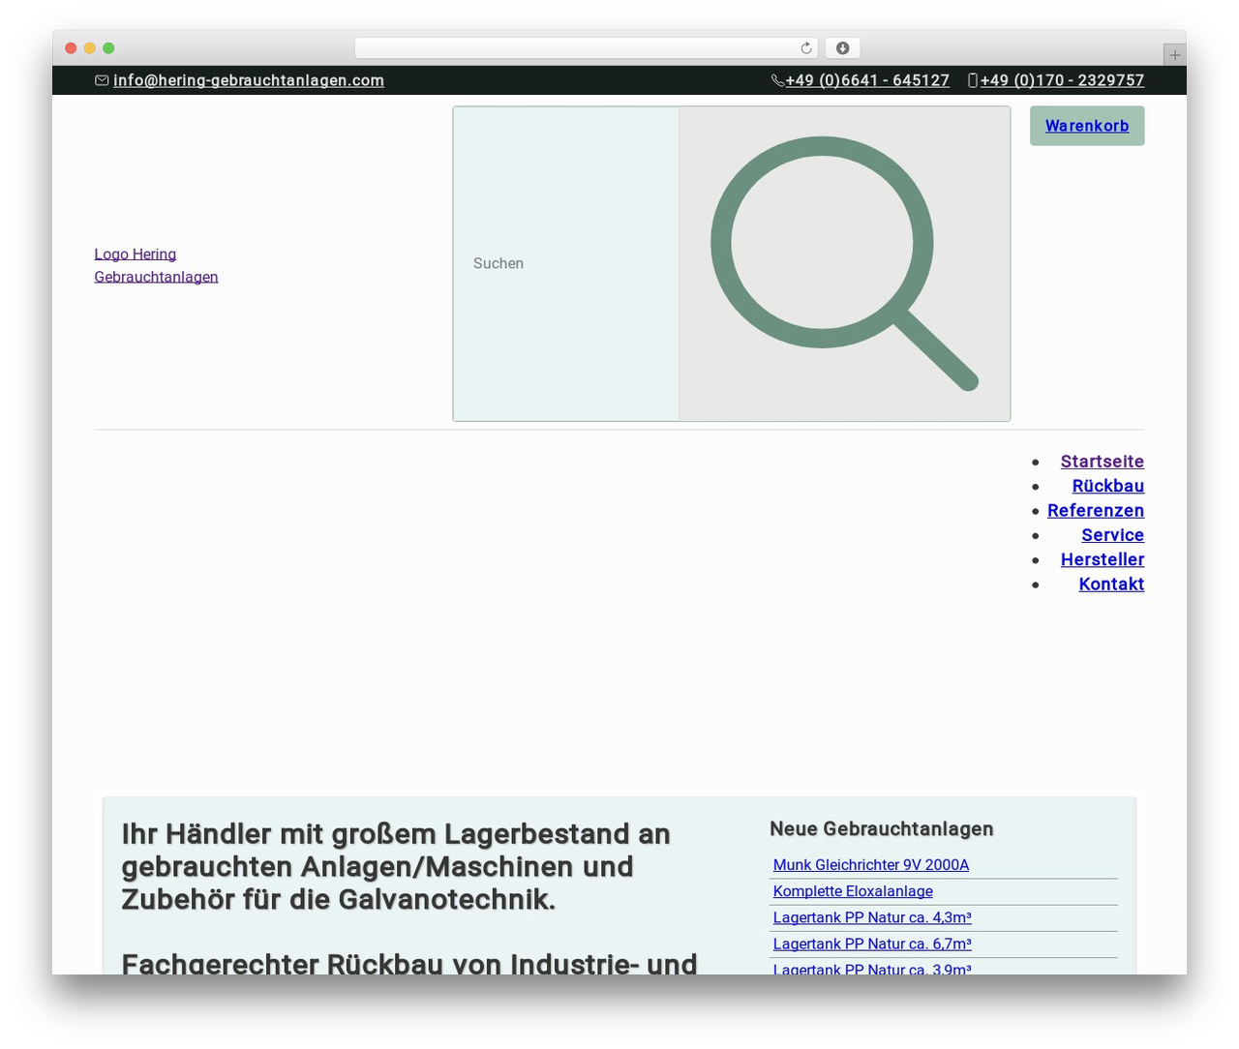Click the mobile number +49 (0)170 - 2329757
The height and width of the screenshot is (1049, 1239).
[x=1062, y=80]
